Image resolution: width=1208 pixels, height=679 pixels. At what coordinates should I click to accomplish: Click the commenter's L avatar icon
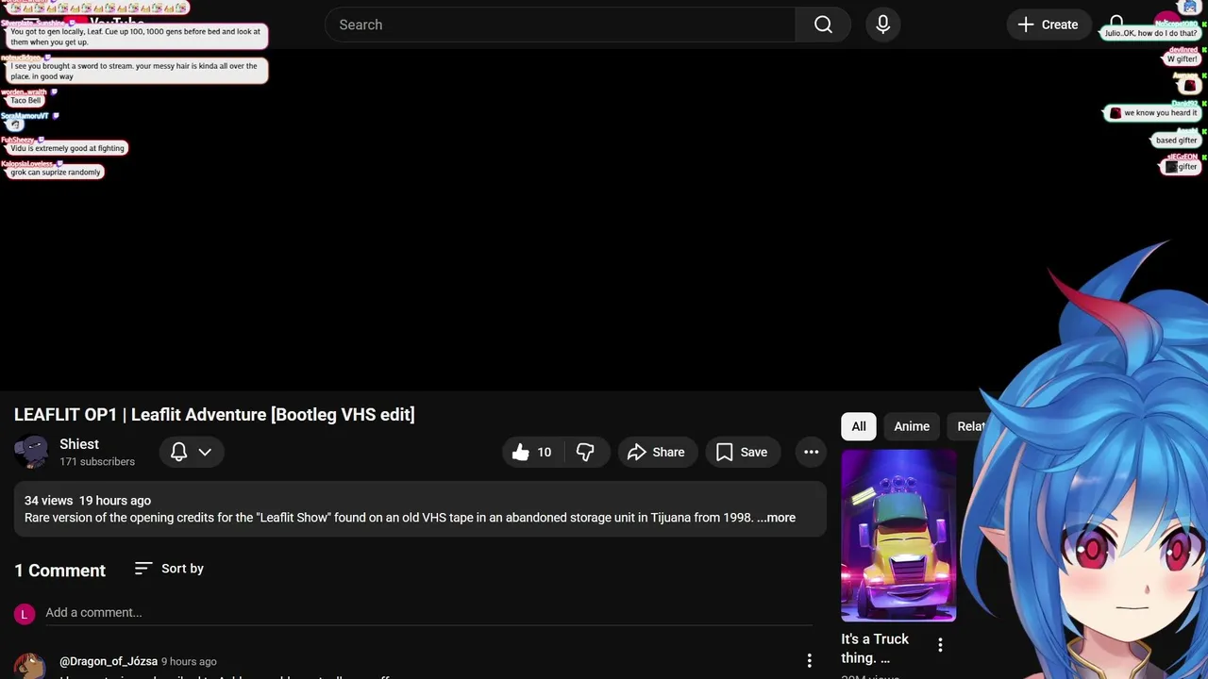25,614
